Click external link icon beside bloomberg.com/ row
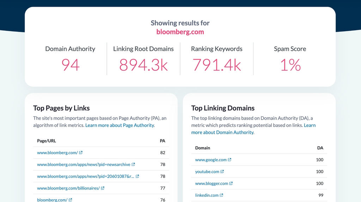361x202 pixels. (71, 200)
